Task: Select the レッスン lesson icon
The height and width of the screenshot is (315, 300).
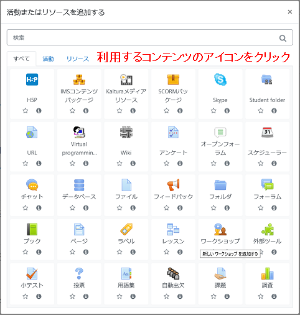Action: click(173, 229)
